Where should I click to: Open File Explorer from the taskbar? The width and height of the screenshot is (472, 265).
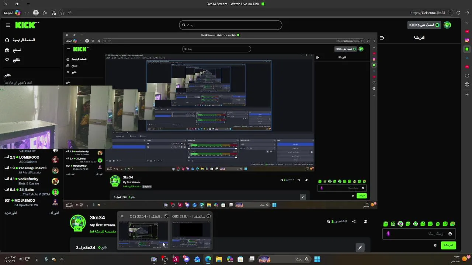pyautogui.click(x=219, y=259)
